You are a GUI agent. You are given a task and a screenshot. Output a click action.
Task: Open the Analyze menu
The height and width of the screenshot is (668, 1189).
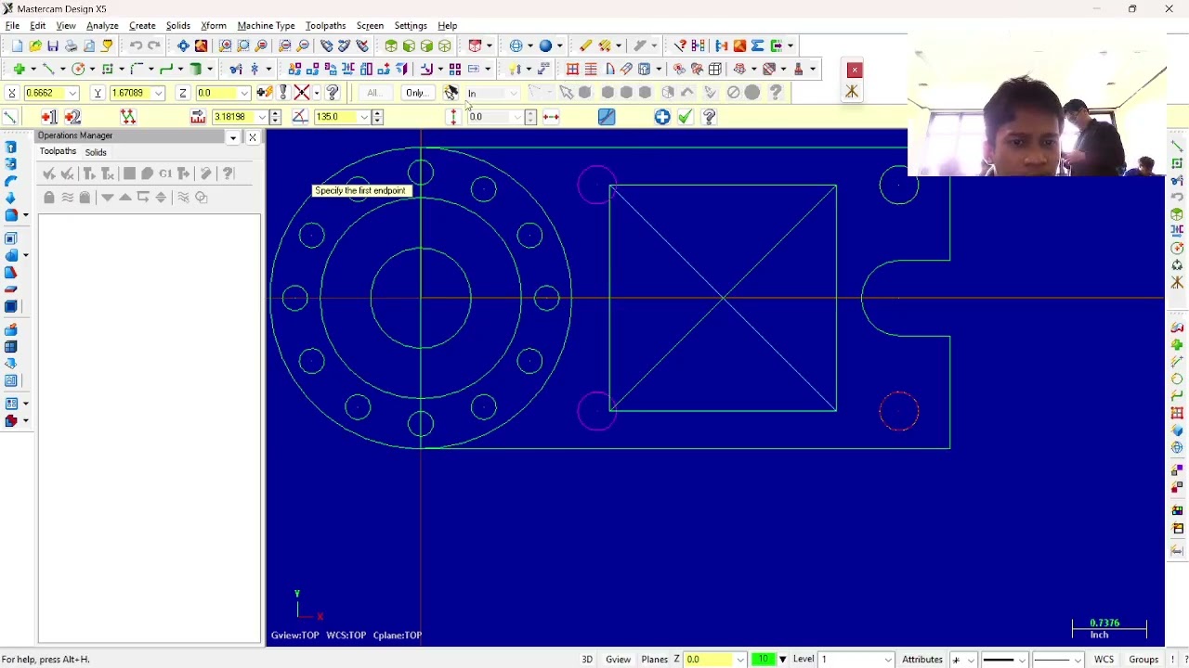click(x=102, y=25)
